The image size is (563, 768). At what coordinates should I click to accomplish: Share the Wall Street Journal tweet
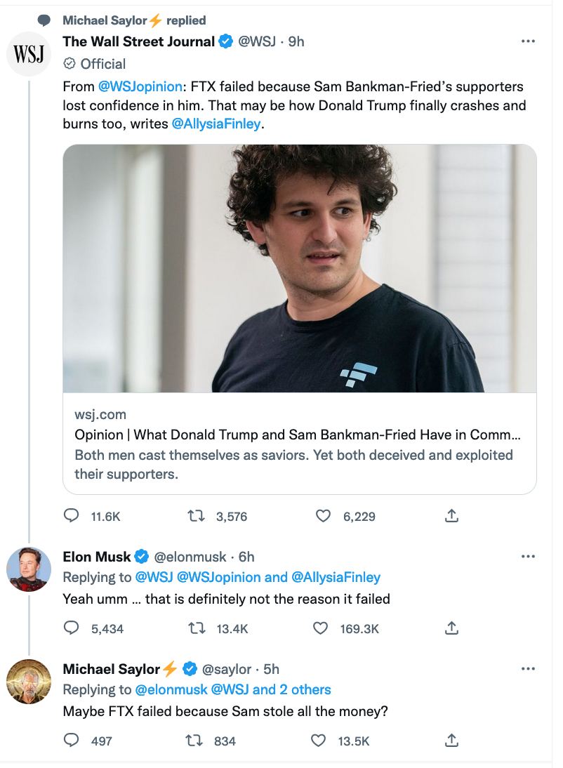tap(451, 515)
